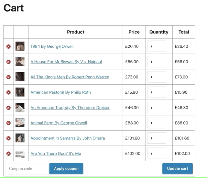Open Are You There God thumbnail

pyautogui.click(x=20, y=153)
